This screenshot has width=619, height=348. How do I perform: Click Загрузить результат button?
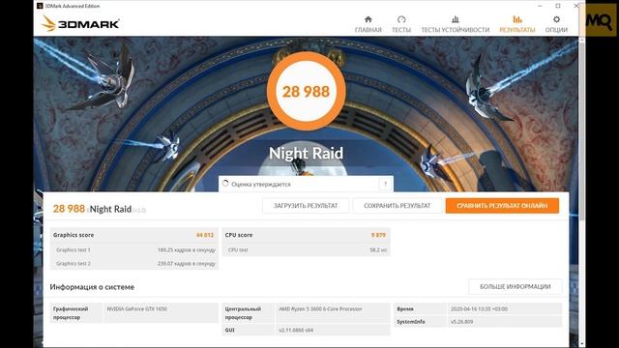click(x=306, y=206)
